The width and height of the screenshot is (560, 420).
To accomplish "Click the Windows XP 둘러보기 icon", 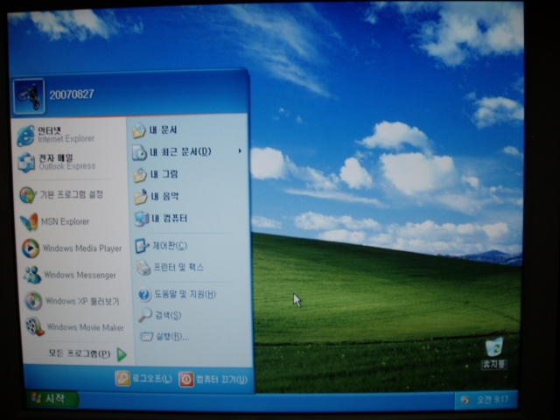I will (x=33, y=301).
